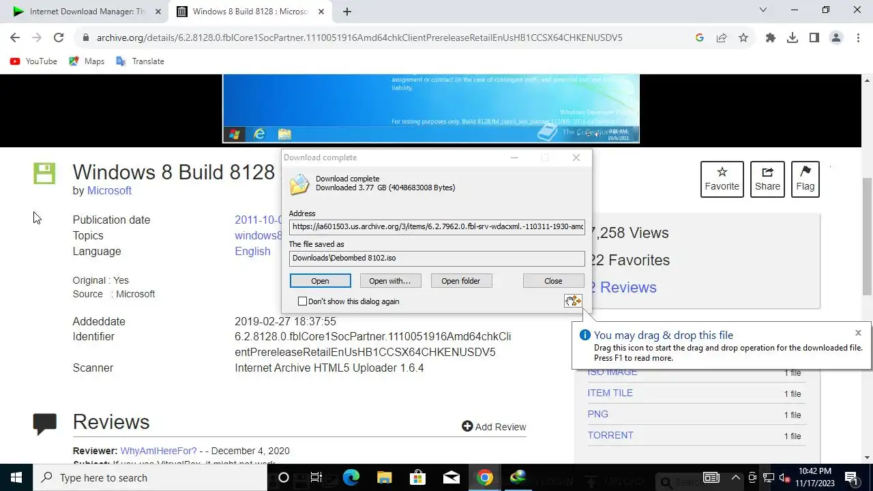Bookmark this page with the star icon
Screen dimensions: 873x491
743,38
